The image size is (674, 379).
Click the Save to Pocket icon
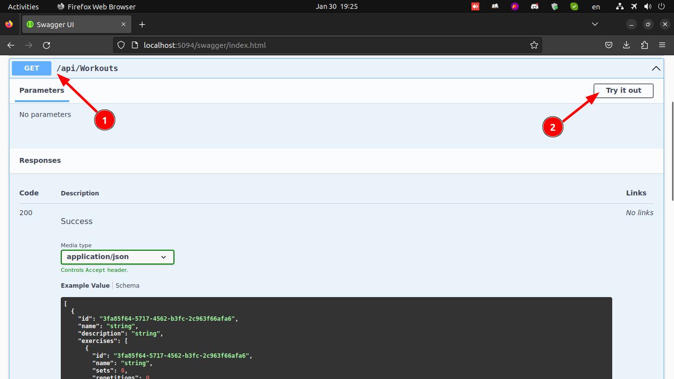coord(609,45)
